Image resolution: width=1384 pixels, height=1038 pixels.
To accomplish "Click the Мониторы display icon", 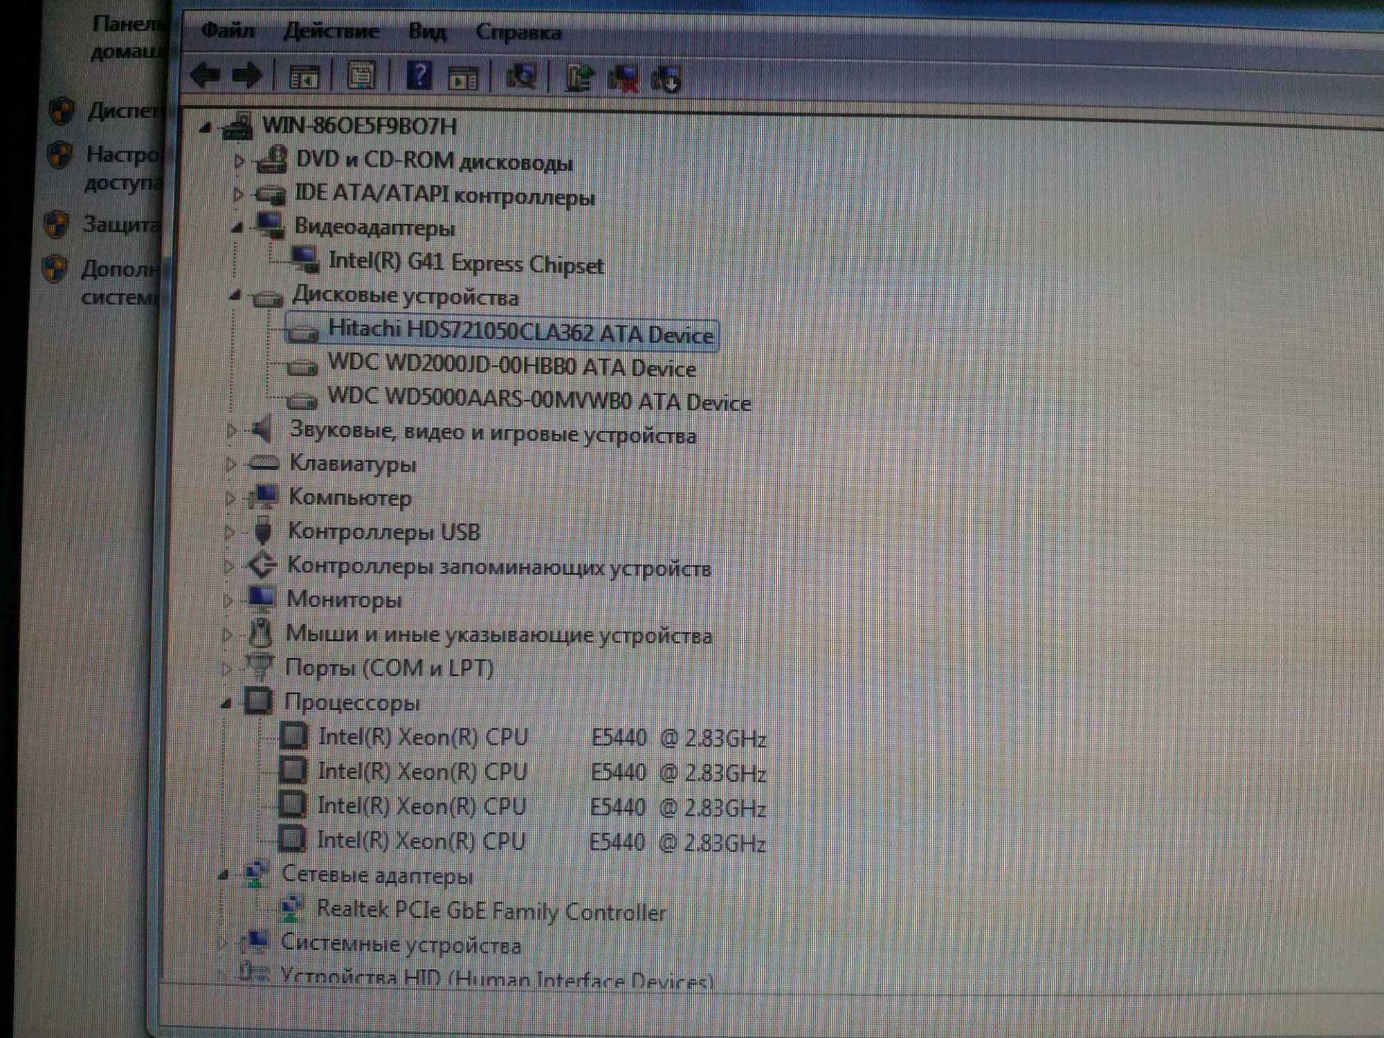I will (261, 599).
